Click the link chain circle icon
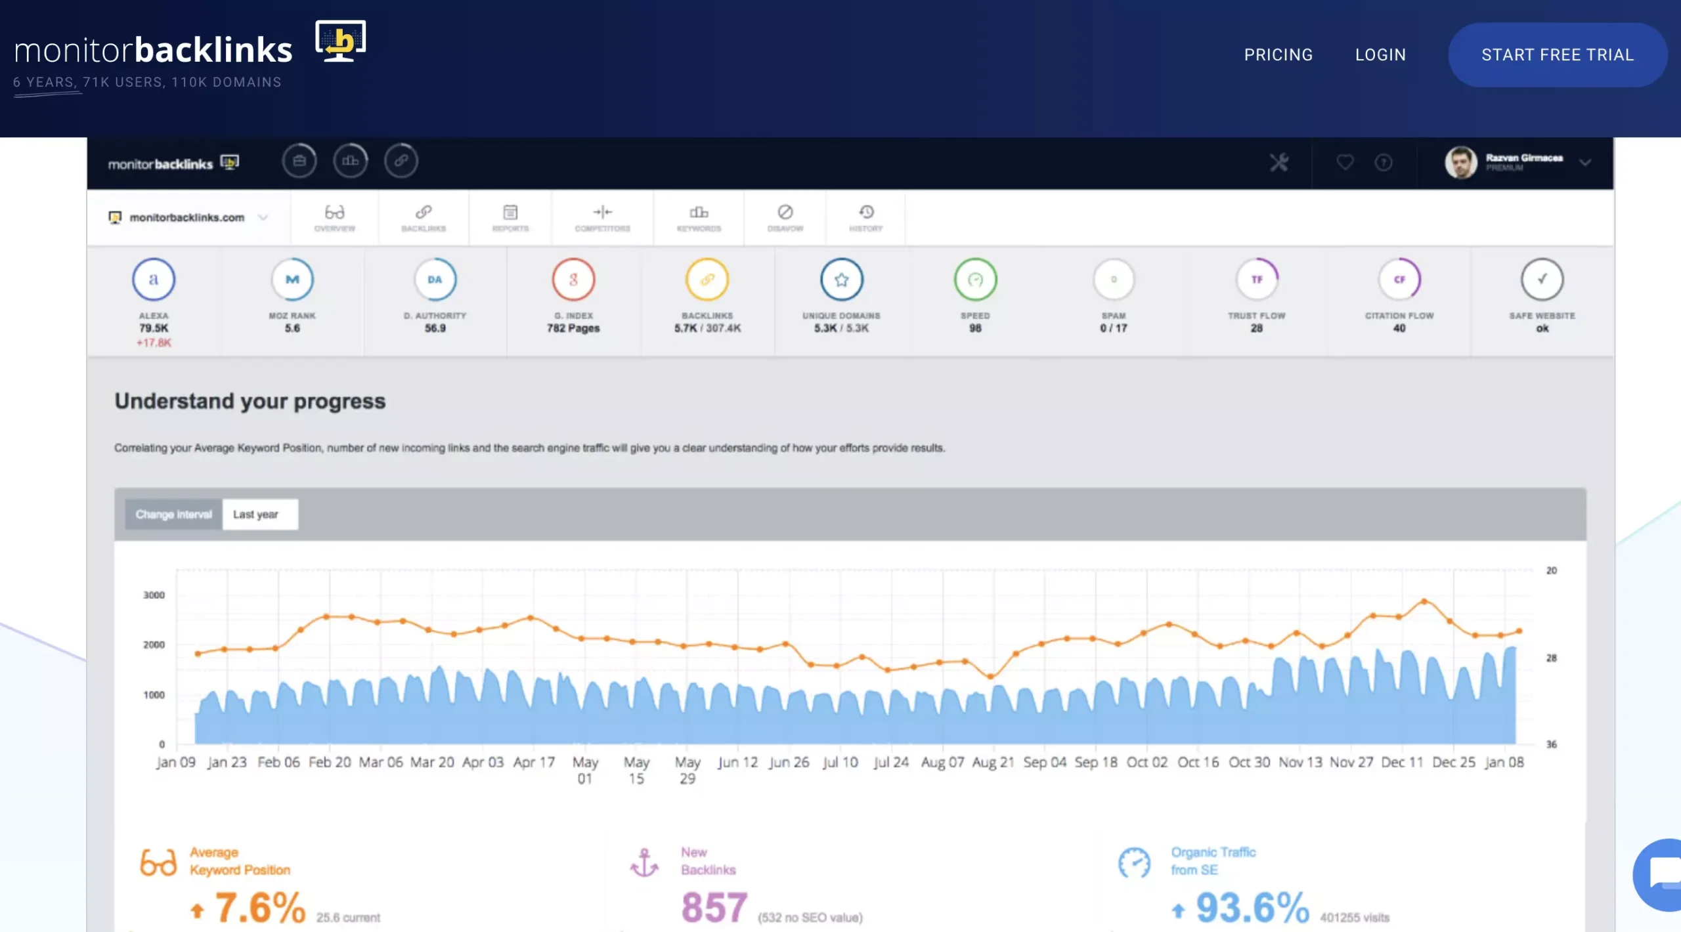1681x932 pixels. (401, 161)
